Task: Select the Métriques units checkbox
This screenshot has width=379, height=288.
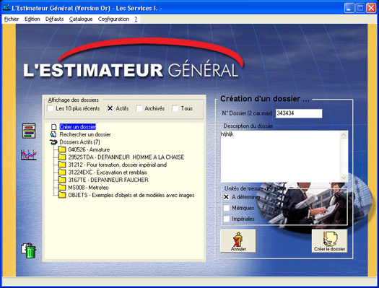Action: (226, 208)
